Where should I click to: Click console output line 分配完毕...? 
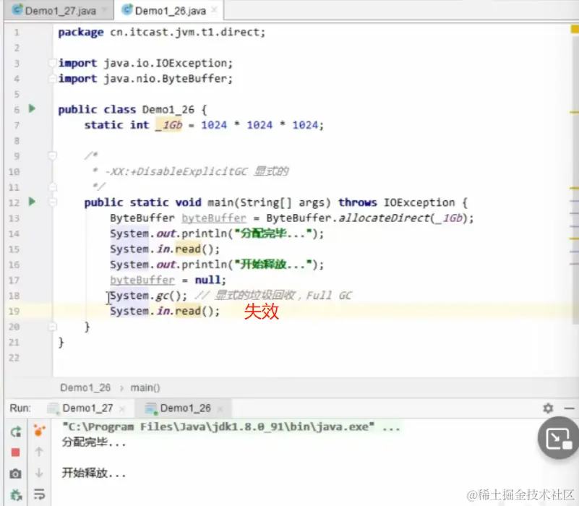(94, 442)
